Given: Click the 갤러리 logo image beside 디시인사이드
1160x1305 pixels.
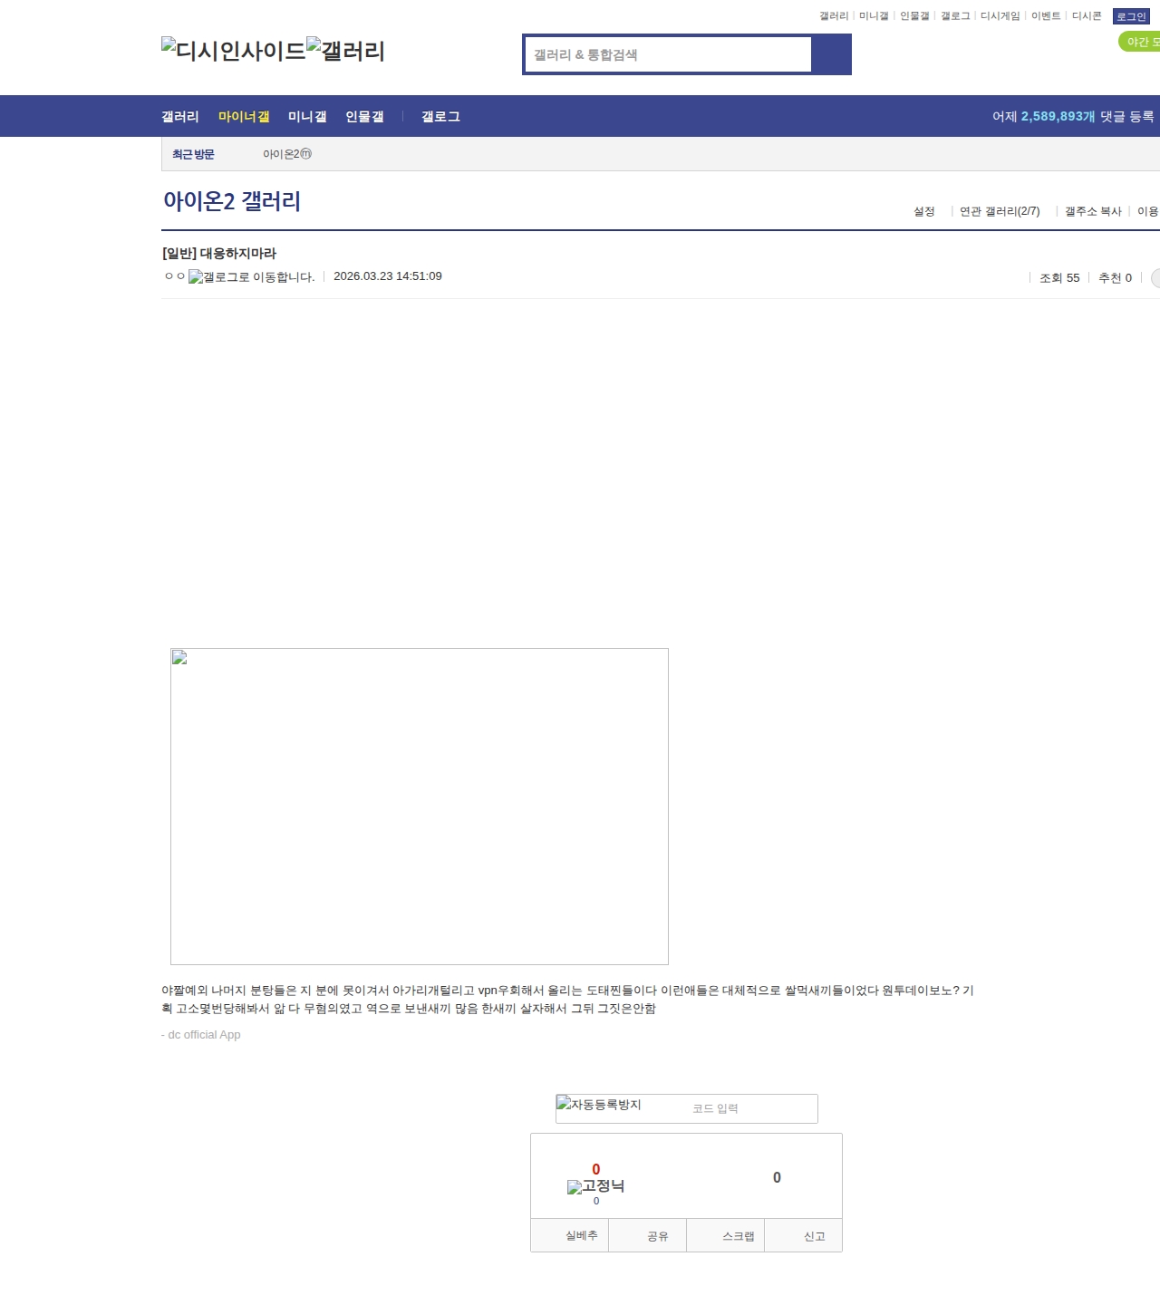Looking at the screenshot, I should [346, 50].
